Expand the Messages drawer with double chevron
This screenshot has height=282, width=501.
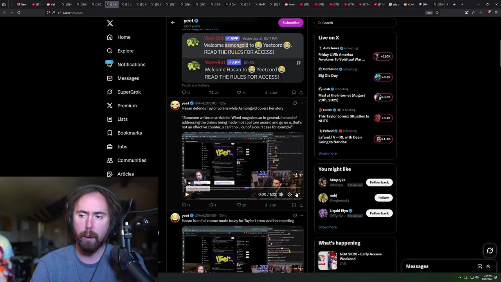488,266
